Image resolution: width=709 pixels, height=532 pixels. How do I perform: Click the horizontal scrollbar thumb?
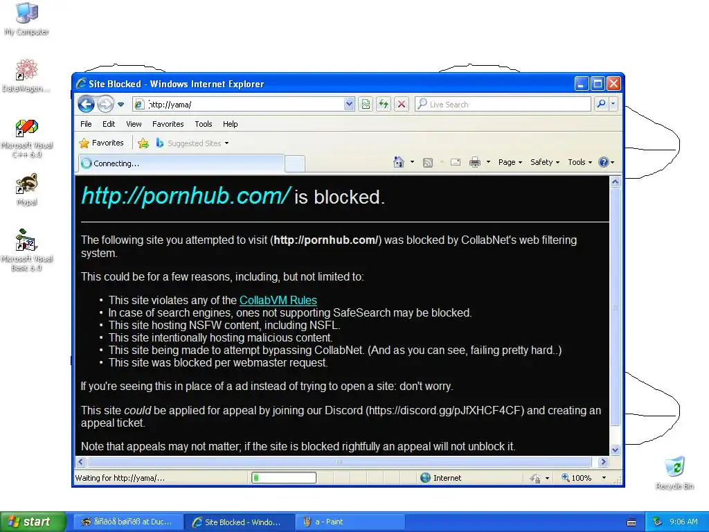coord(339,462)
